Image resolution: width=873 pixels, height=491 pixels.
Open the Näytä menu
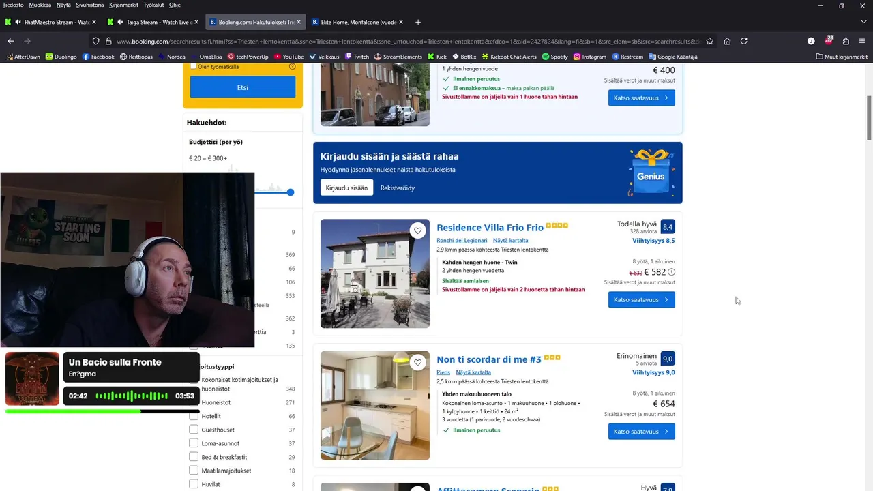tap(63, 5)
